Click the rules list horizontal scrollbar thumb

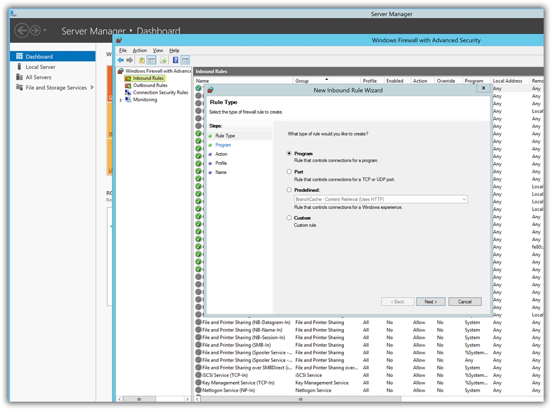(300, 399)
